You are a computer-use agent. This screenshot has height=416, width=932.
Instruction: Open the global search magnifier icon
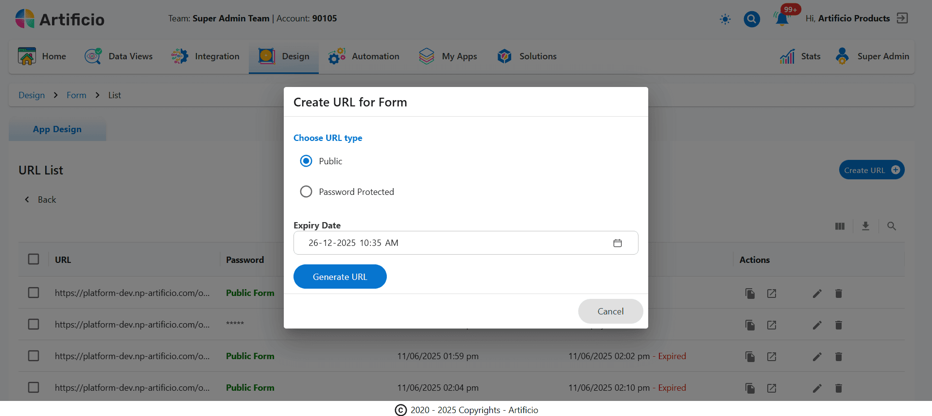click(x=752, y=19)
